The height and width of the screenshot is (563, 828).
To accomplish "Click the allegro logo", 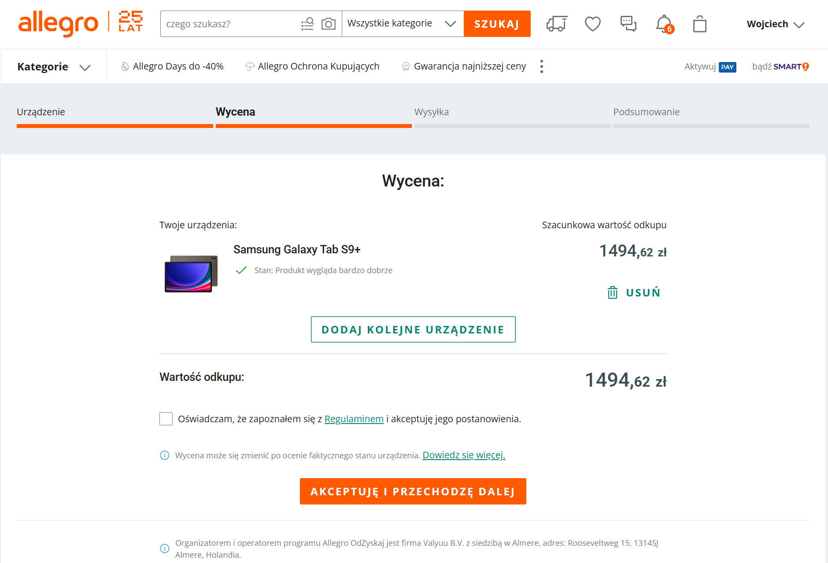I will 58,23.
